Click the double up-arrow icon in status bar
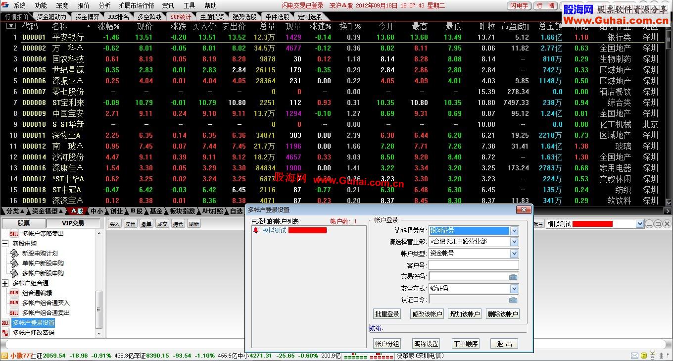The width and height of the screenshot is (673, 361). pos(662,356)
